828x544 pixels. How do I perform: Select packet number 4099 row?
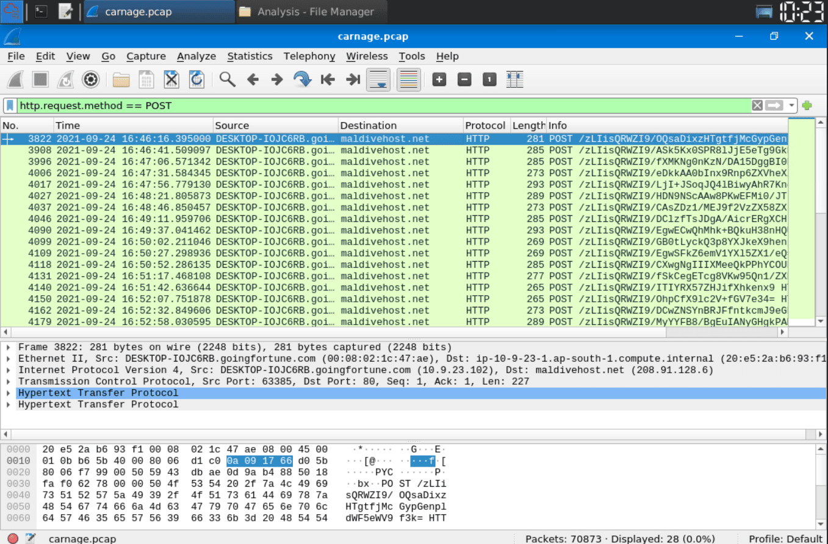[x=394, y=242]
